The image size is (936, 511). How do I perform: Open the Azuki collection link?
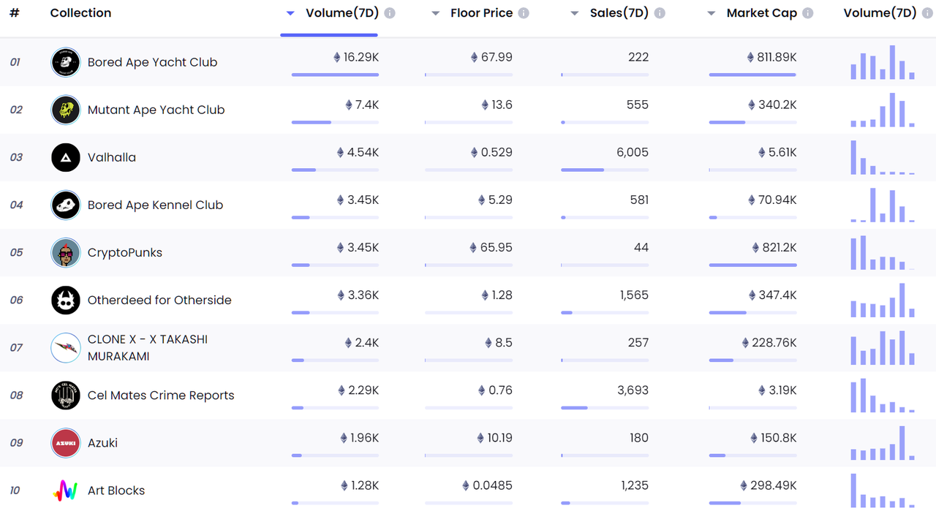tap(102, 443)
